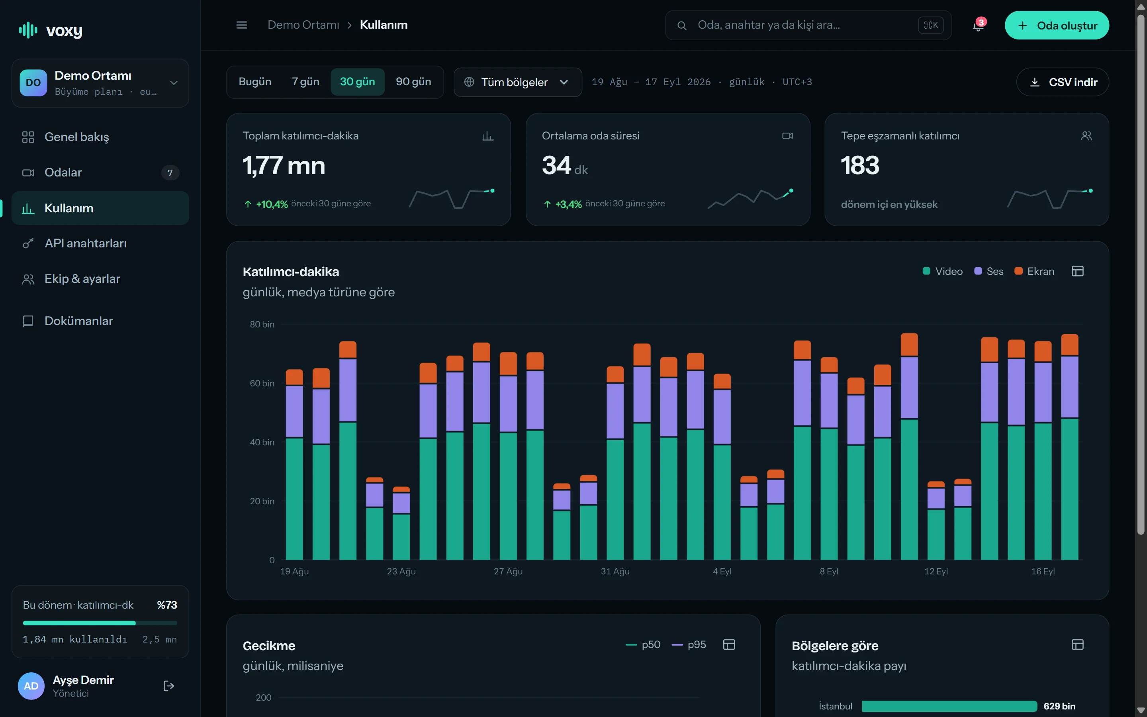Click the 629 bin İstanbul value

pyautogui.click(x=1059, y=706)
